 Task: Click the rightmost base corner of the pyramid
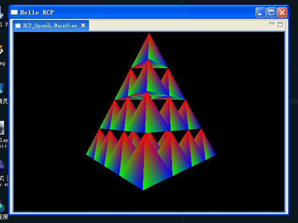214,155
